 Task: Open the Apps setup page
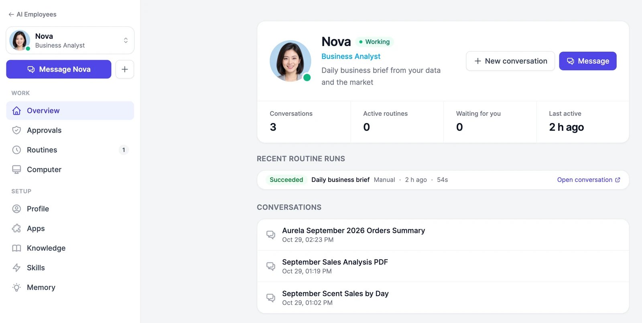70,228
